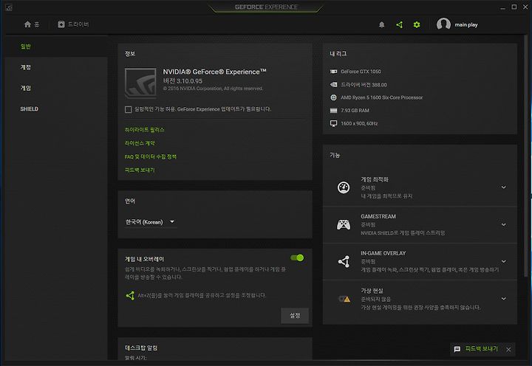Click the main play username
532x366 pixels.
point(466,25)
